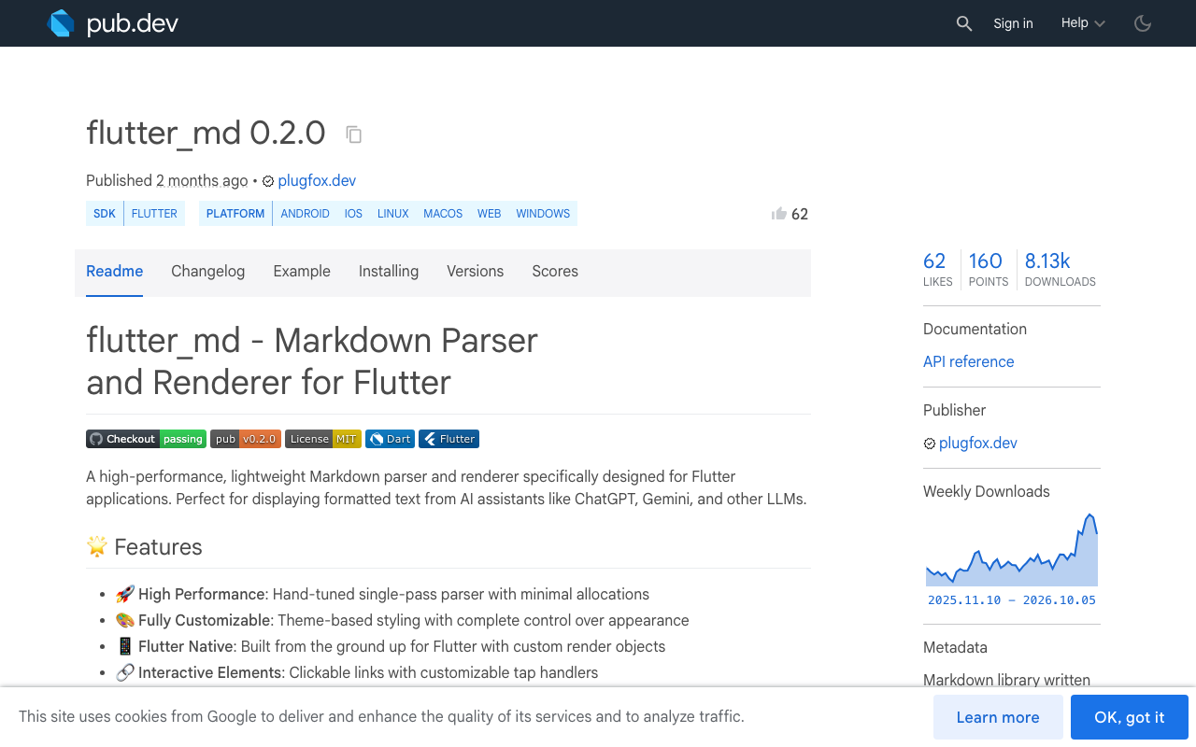This screenshot has height=747, width=1196.
Task: Open the Scores tab
Action: tap(555, 272)
